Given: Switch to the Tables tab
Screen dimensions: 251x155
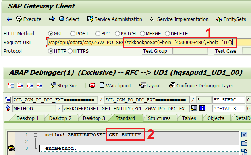Looking at the screenshot, I should tap(189, 118).
